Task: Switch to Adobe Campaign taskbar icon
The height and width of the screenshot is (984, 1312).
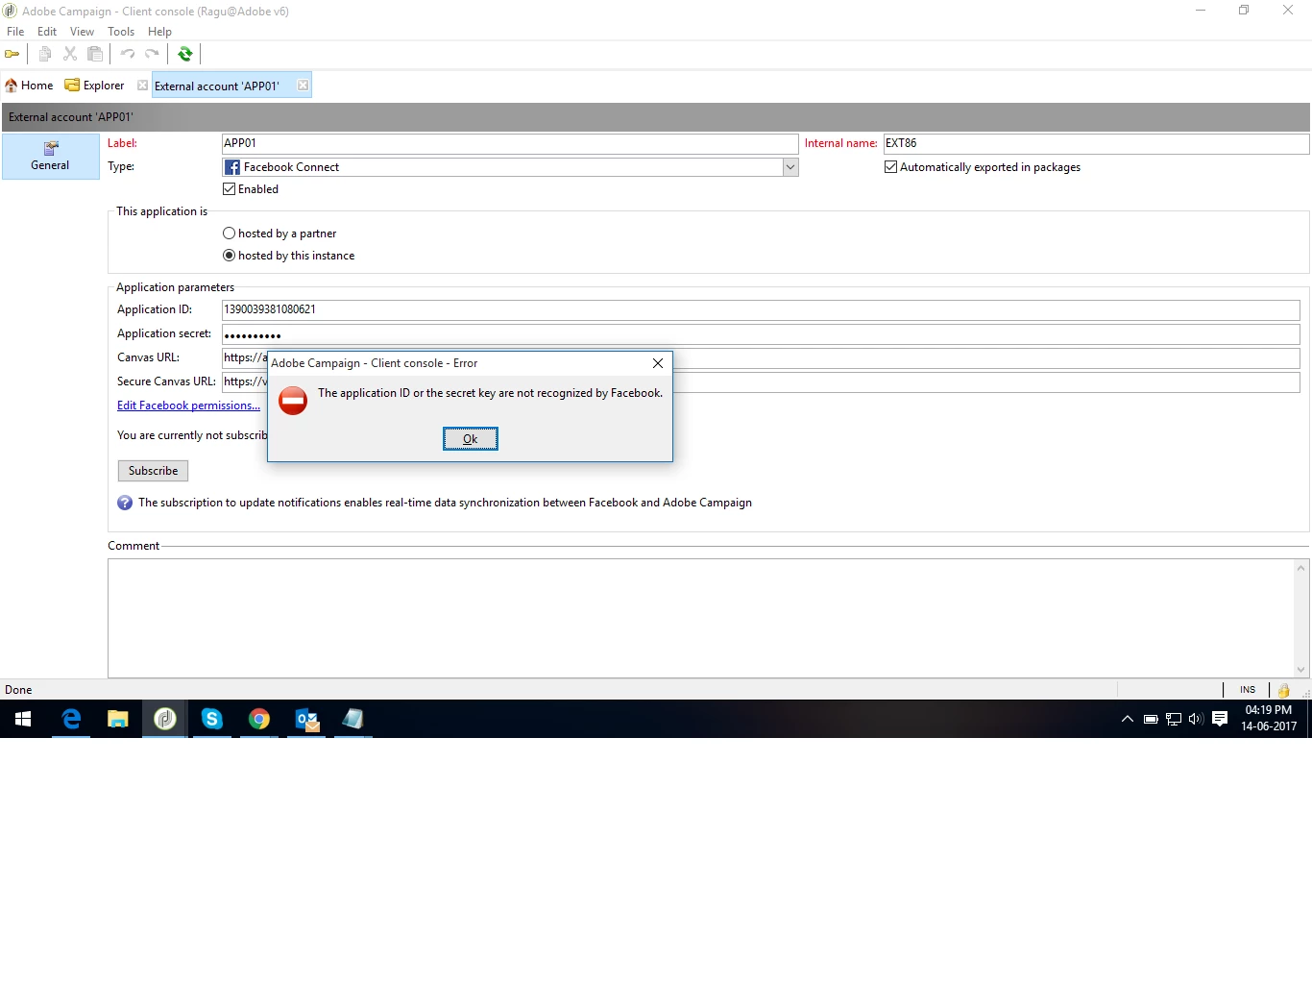Action: pyautogui.click(x=165, y=719)
